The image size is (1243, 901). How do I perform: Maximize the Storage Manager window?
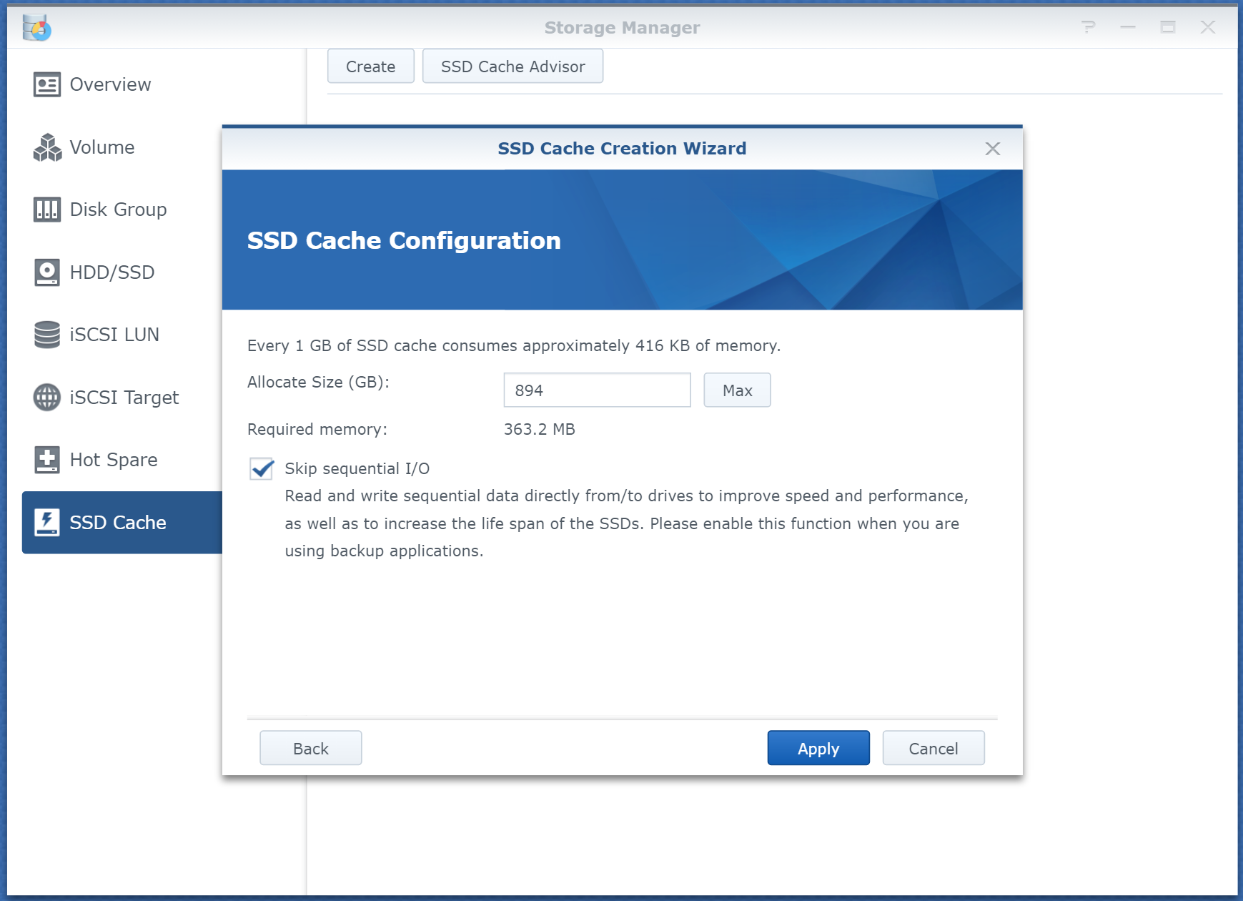pyautogui.click(x=1168, y=27)
